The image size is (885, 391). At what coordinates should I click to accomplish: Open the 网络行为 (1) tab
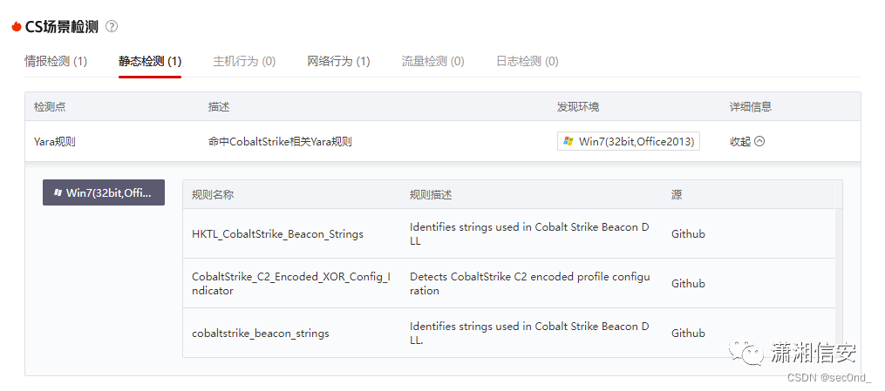(338, 61)
